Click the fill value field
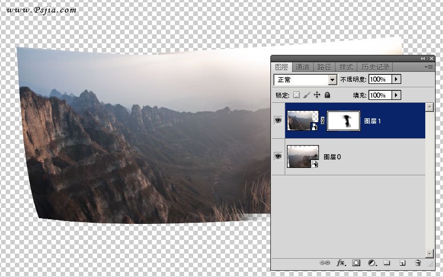This screenshot has width=443, height=277. click(x=380, y=95)
